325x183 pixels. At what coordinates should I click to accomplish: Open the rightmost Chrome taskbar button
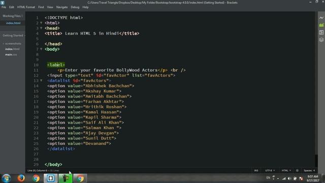coord(80,178)
